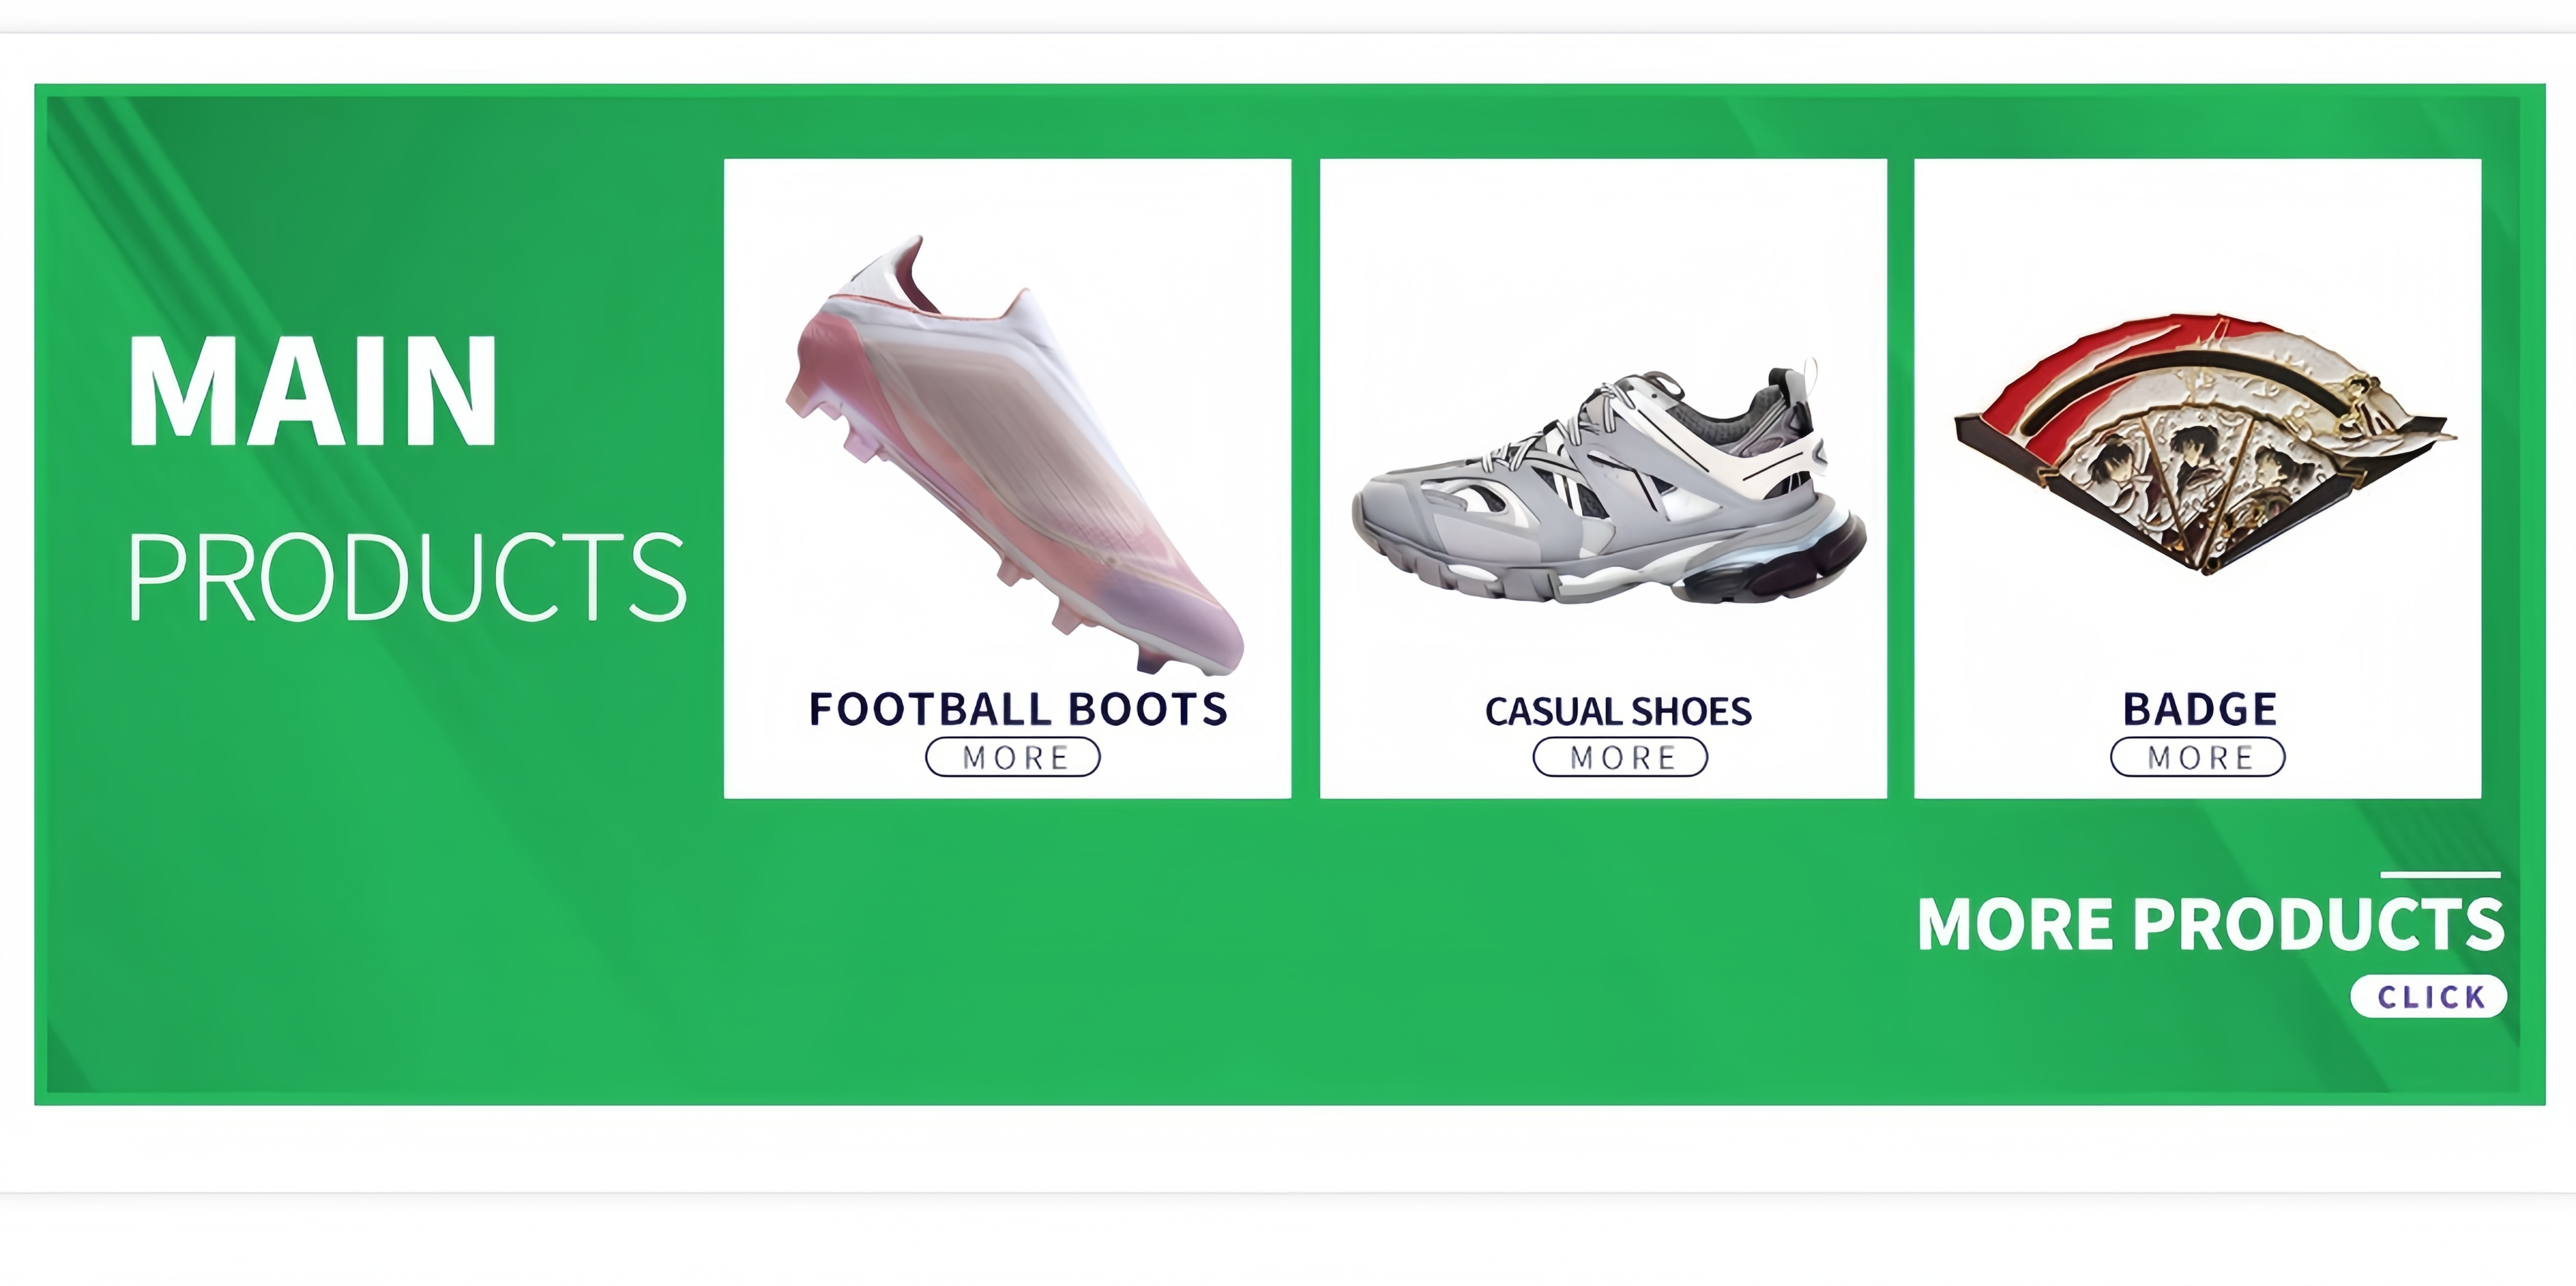Follow the MORE PRODUCTS link text
Image resolution: width=2576 pixels, height=1286 pixels.
click(x=2211, y=924)
